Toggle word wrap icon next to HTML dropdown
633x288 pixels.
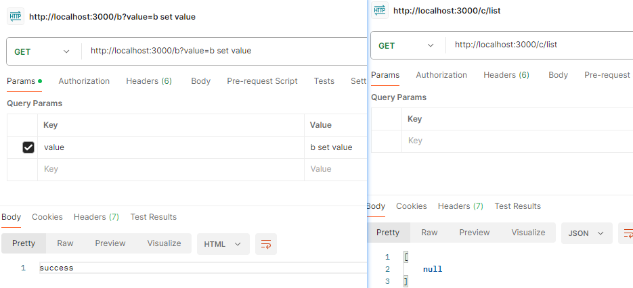(265, 244)
